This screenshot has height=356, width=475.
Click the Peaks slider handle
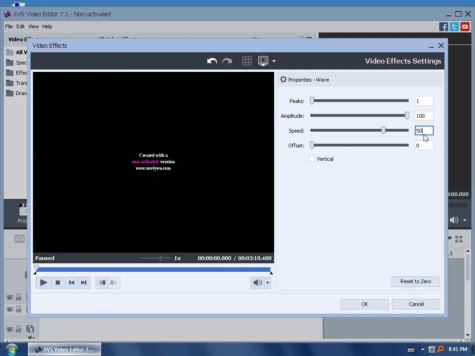tap(312, 101)
